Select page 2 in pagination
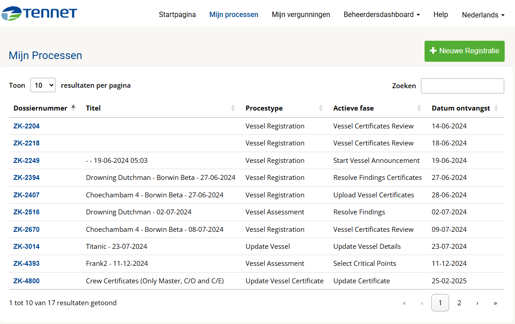 pyautogui.click(x=459, y=303)
